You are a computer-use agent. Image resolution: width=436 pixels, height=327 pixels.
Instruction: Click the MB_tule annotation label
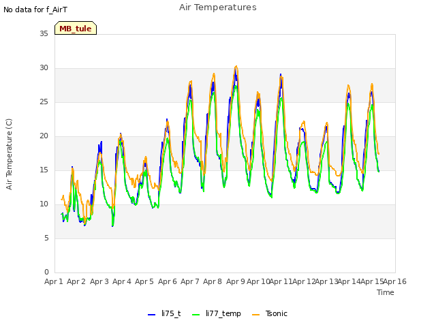click(x=76, y=29)
